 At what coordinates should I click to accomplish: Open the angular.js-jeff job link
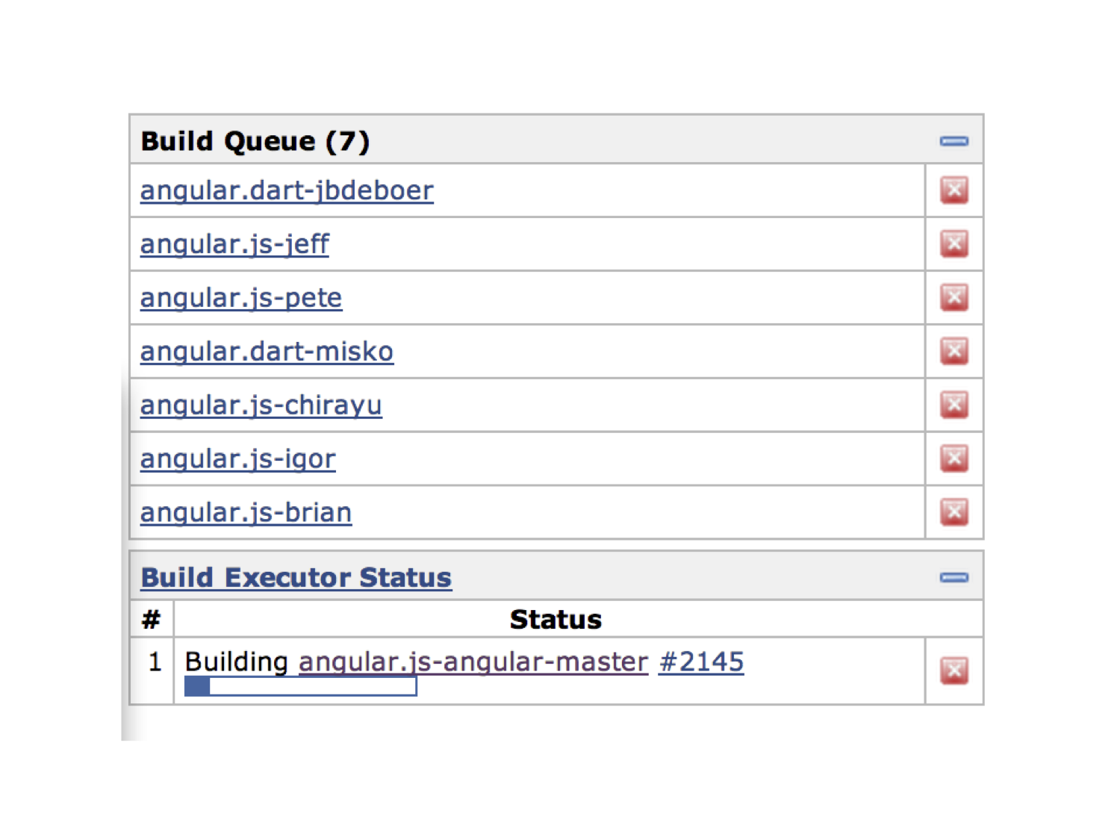tap(234, 245)
